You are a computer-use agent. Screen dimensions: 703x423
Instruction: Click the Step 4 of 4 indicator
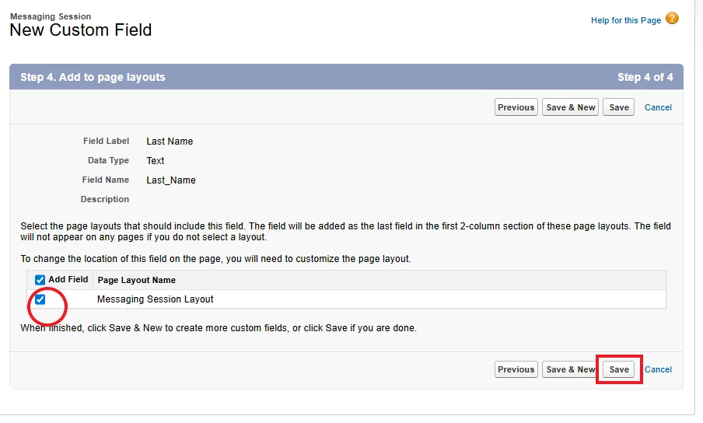point(645,77)
